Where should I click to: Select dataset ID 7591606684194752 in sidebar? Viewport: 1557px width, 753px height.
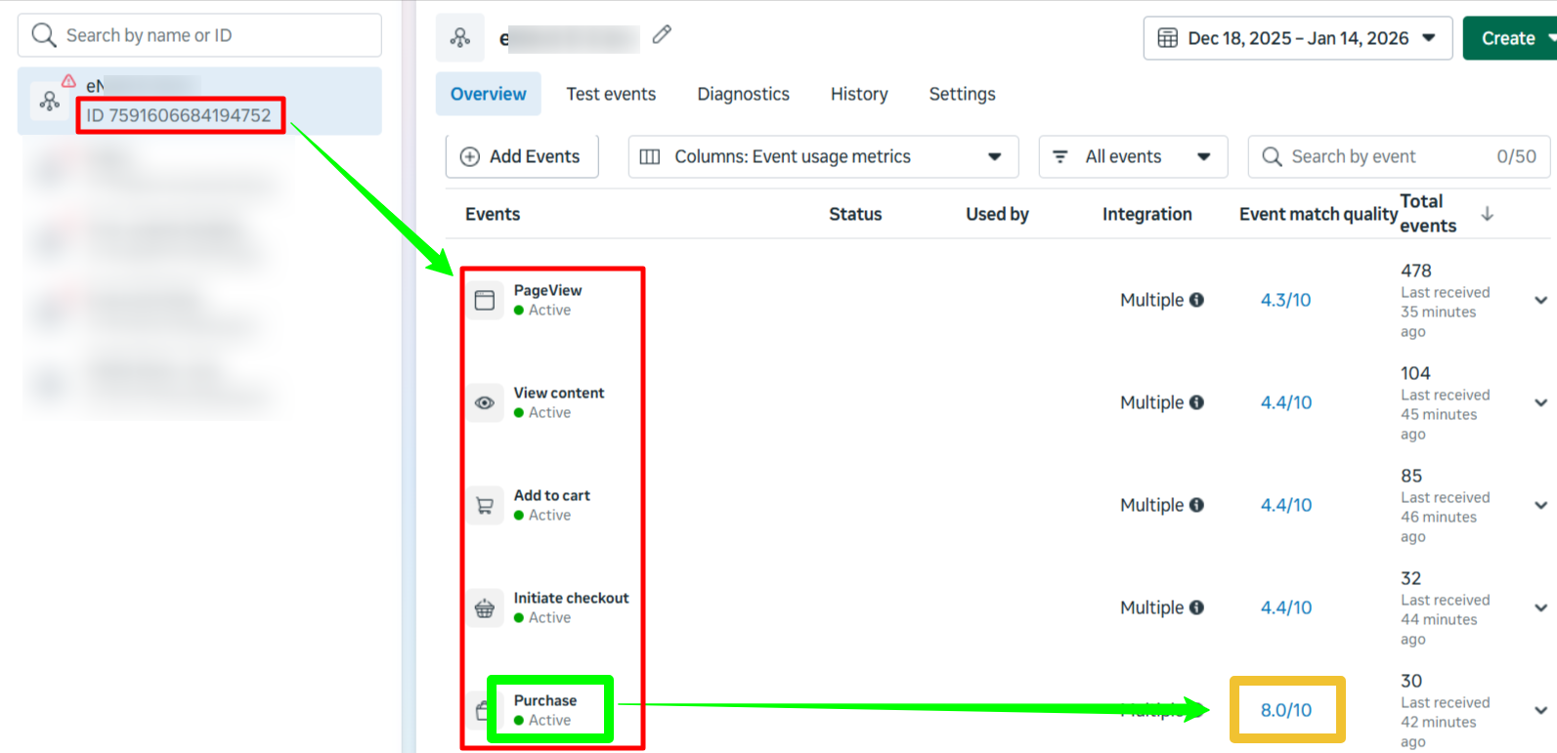tap(199, 101)
